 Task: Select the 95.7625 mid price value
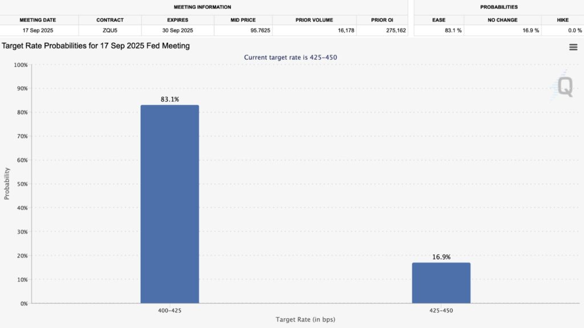point(244,30)
